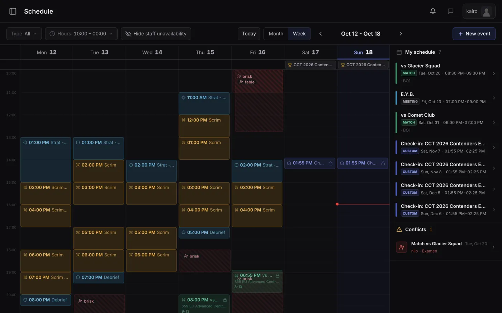The width and height of the screenshot is (502, 313).
Task: Open the notifications bell
Action: [x=433, y=11]
